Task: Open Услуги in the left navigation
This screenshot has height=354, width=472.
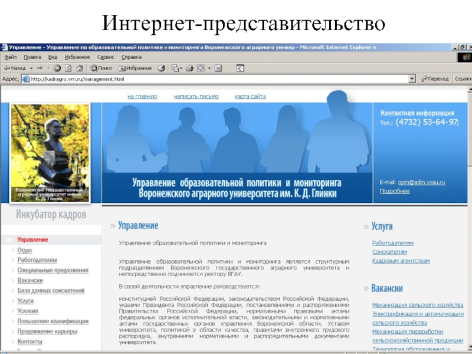Action: (25, 301)
